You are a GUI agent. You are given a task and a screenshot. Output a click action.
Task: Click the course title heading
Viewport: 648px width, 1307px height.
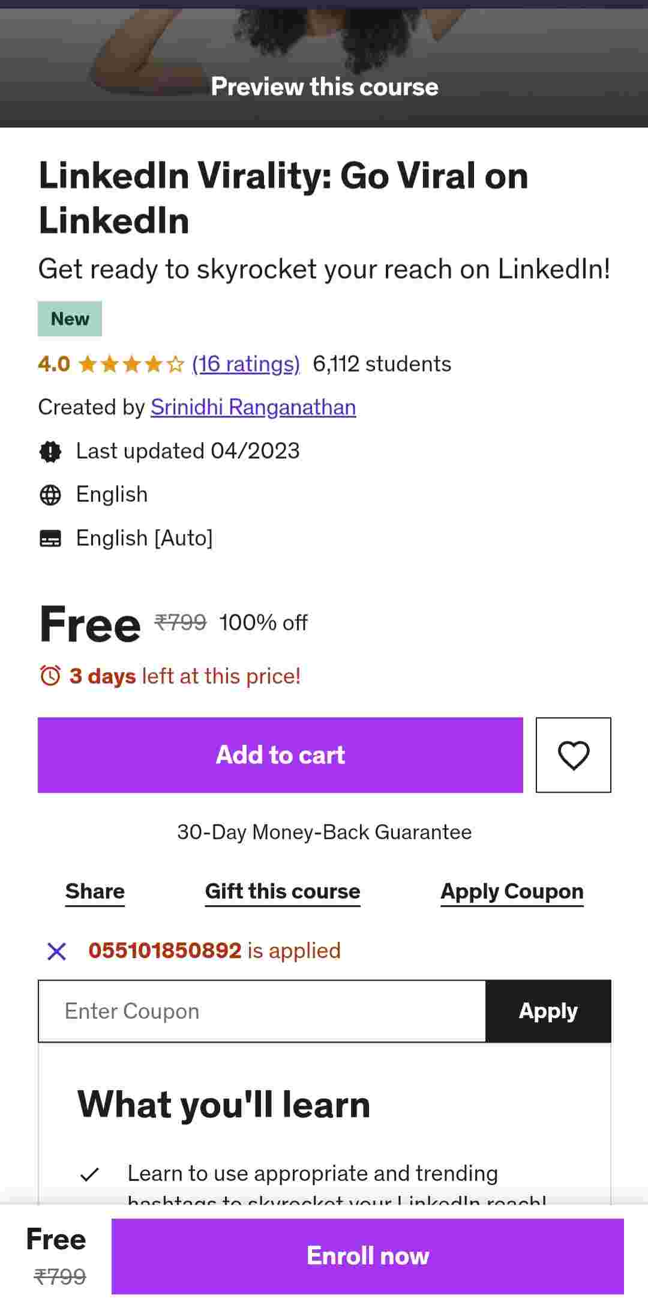283,198
